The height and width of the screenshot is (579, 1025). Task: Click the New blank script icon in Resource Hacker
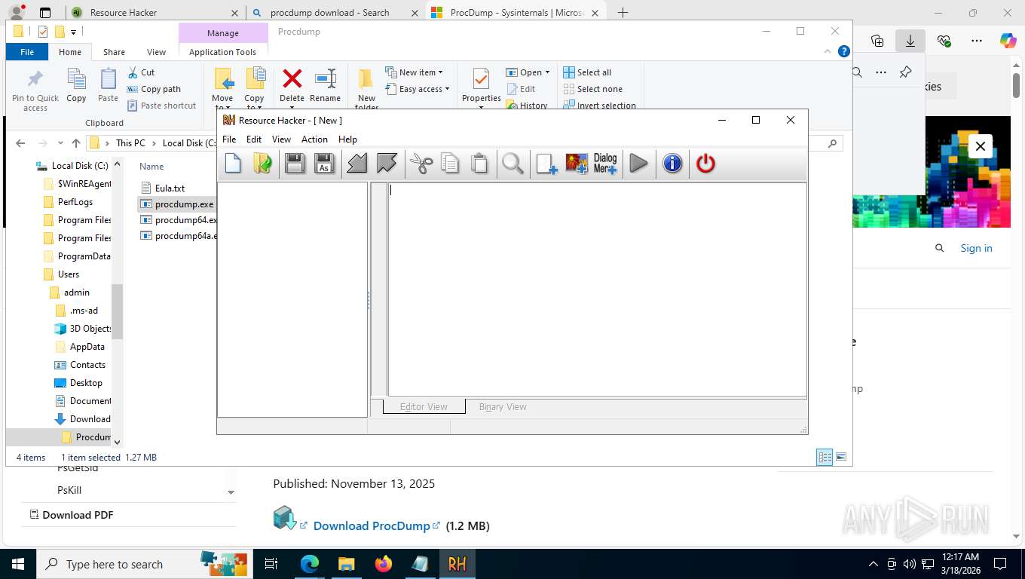coord(233,164)
